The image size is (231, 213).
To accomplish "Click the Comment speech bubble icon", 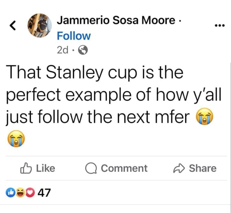I will 90,168.
